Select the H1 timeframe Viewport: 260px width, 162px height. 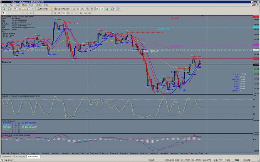click(x=72, y=13)
